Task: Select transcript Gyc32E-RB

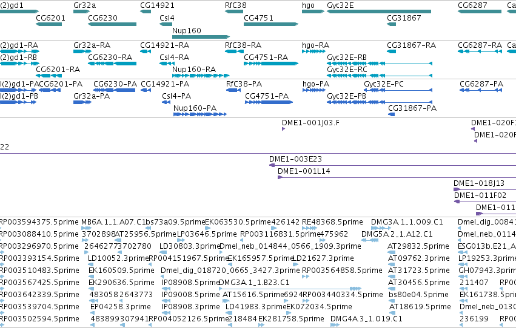Action: pos(380,64)
